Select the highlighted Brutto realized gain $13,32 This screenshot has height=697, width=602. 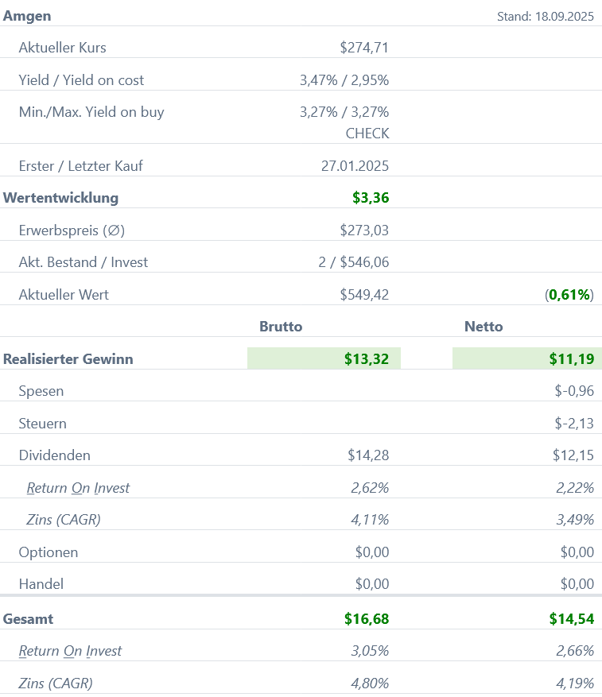[x=366, y=359]
